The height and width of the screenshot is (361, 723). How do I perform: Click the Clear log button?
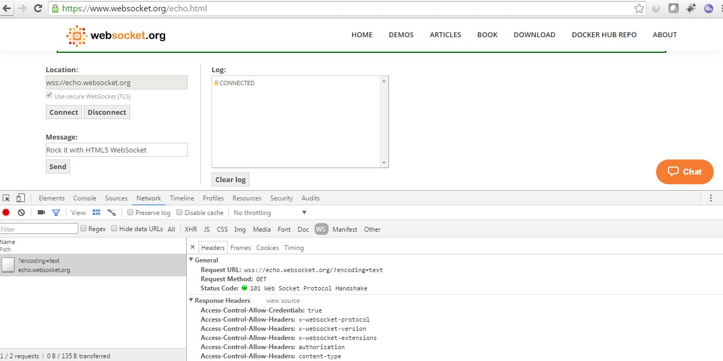tap(230, 179)
